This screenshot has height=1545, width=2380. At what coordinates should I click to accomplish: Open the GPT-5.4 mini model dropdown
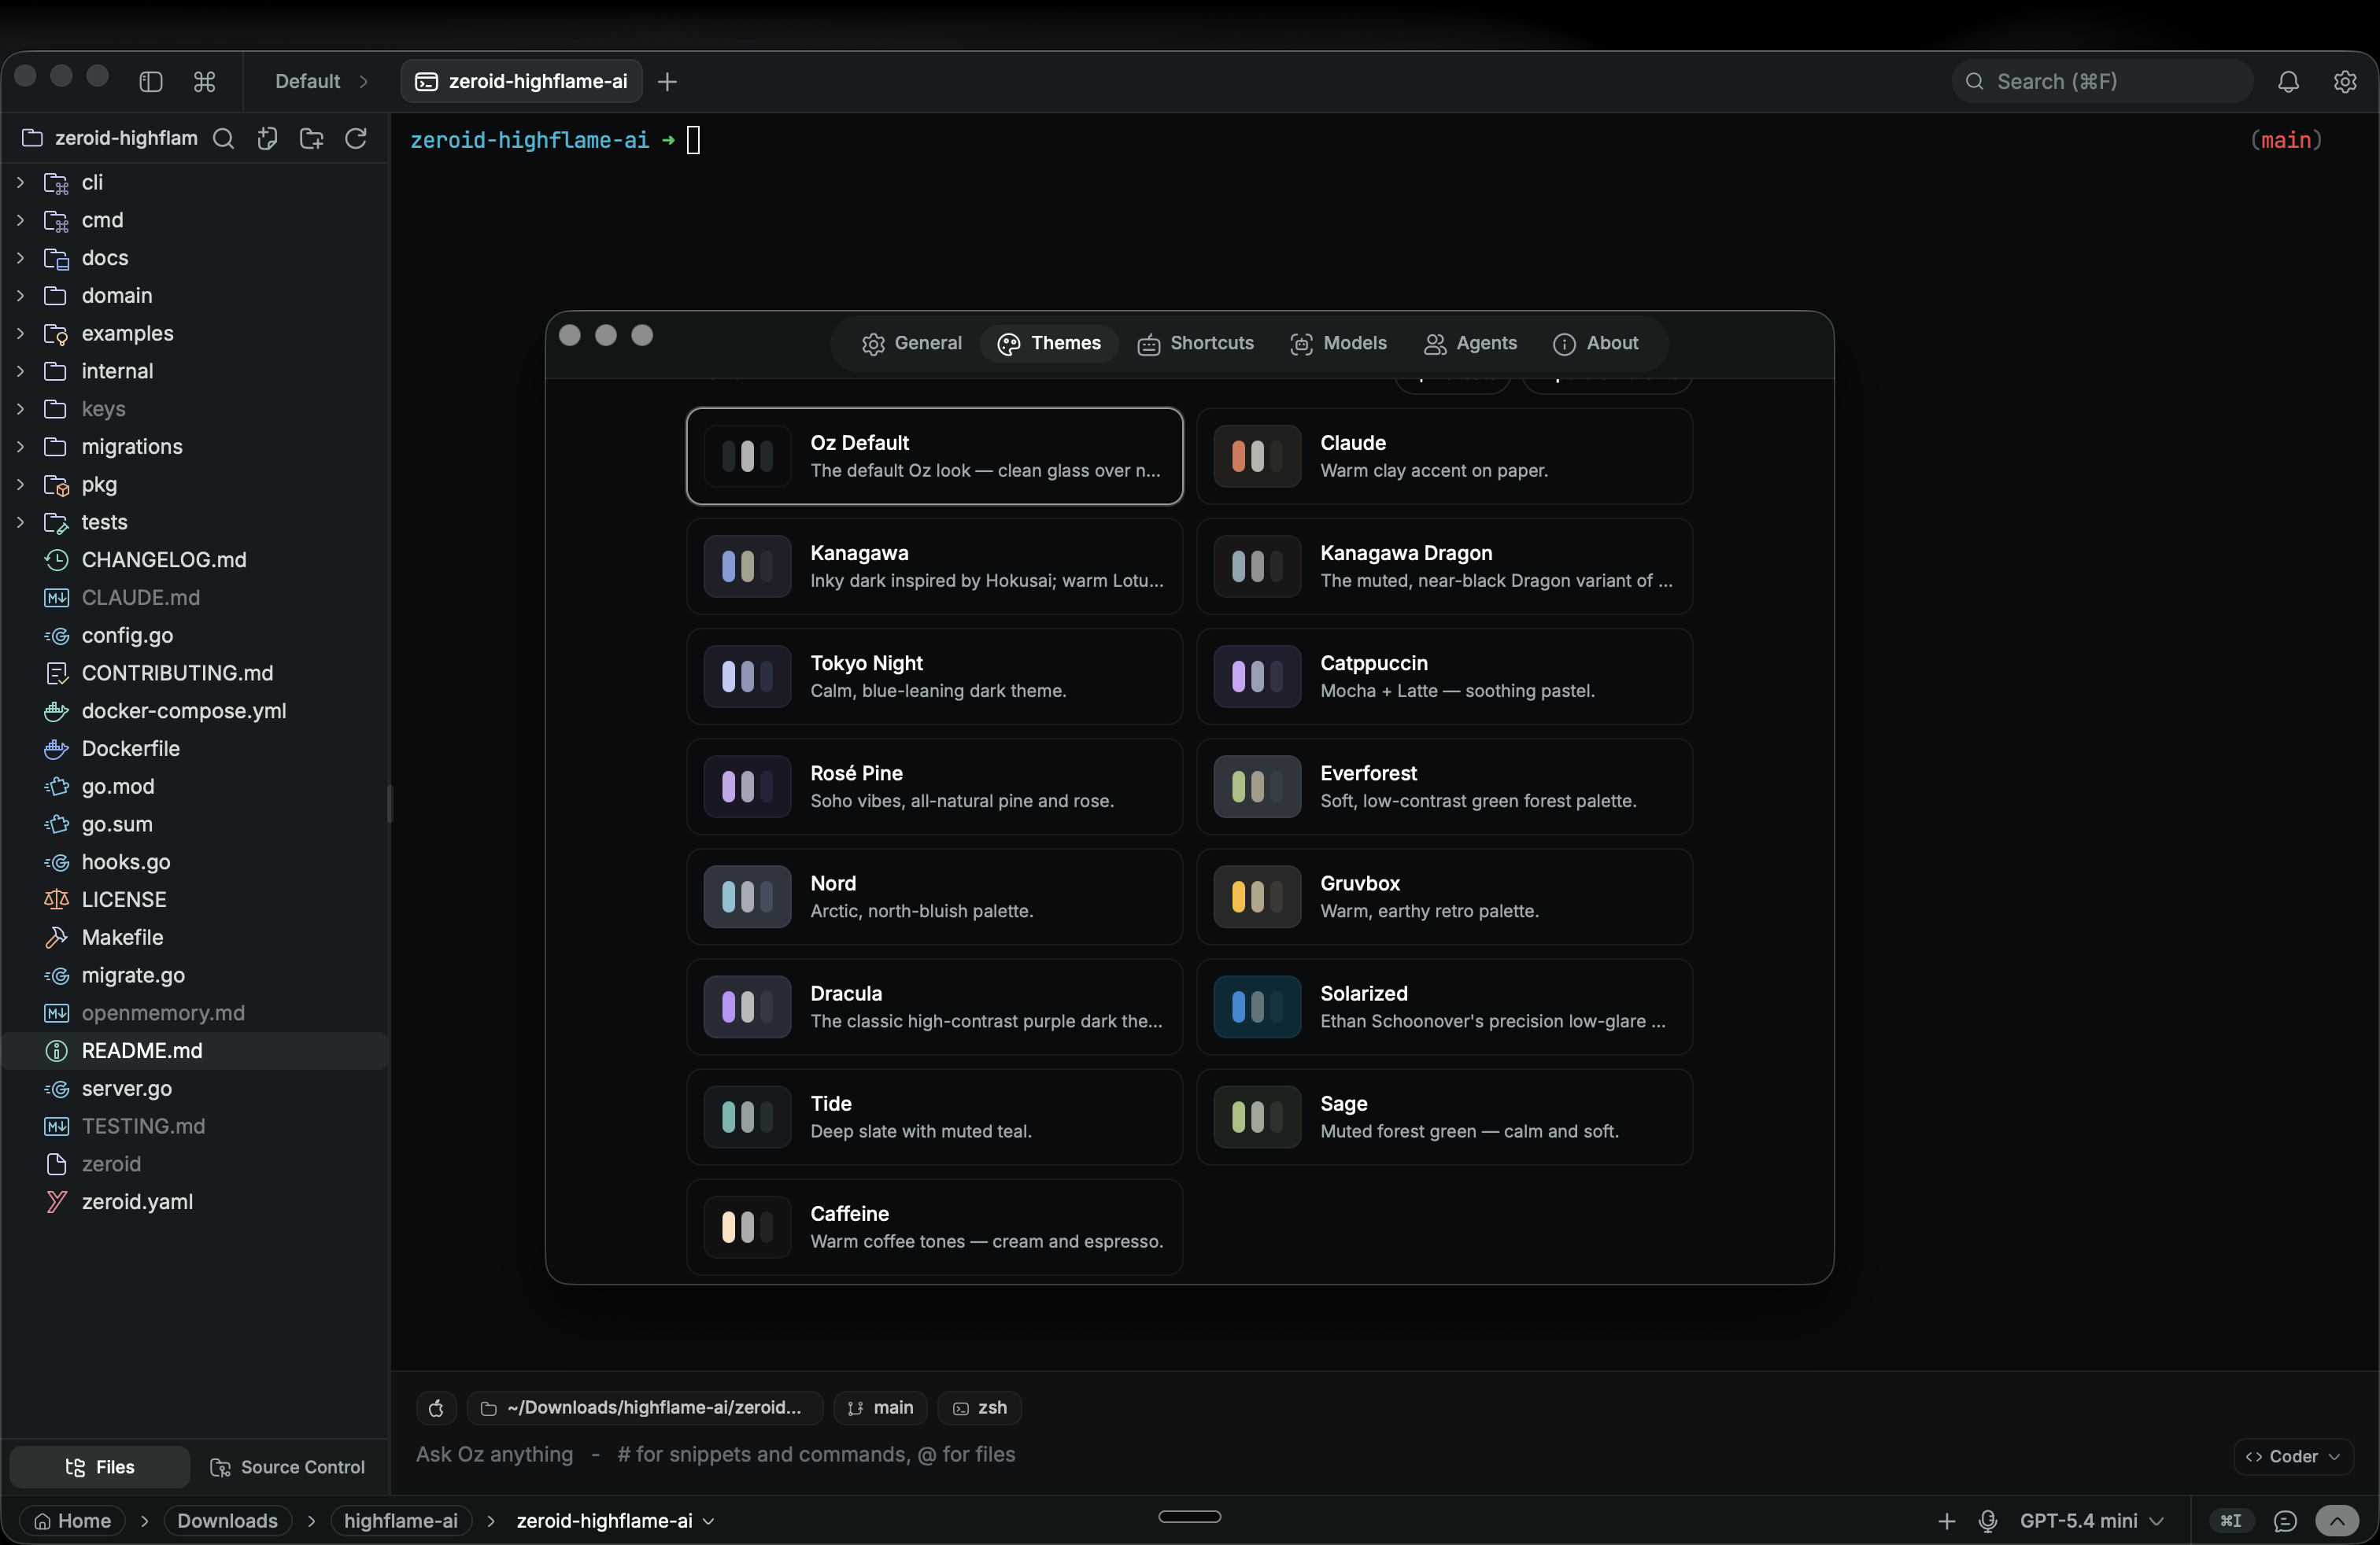(x=2091, y=1520)
